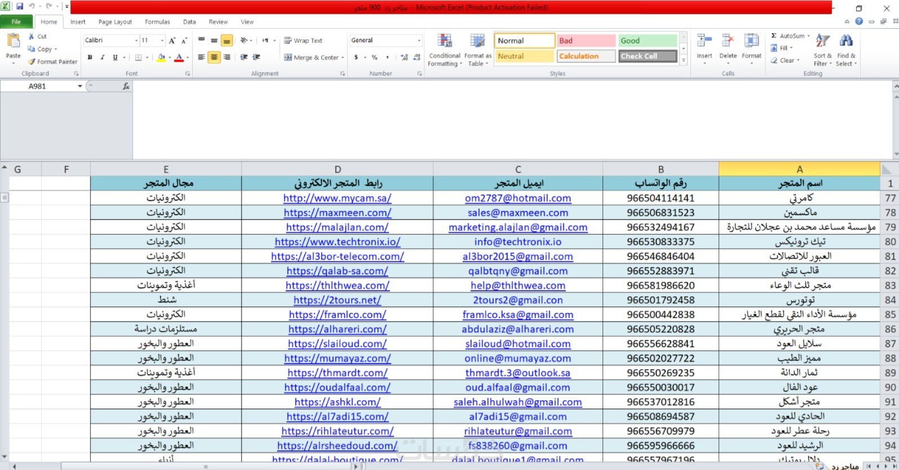
Task: Toggle Align Text Right
Action: pyautogui.click(x=227, y=57)
